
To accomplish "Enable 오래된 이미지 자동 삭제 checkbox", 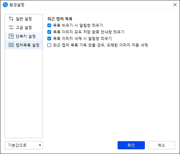I will pyautogui.click(x=49, y=45).
